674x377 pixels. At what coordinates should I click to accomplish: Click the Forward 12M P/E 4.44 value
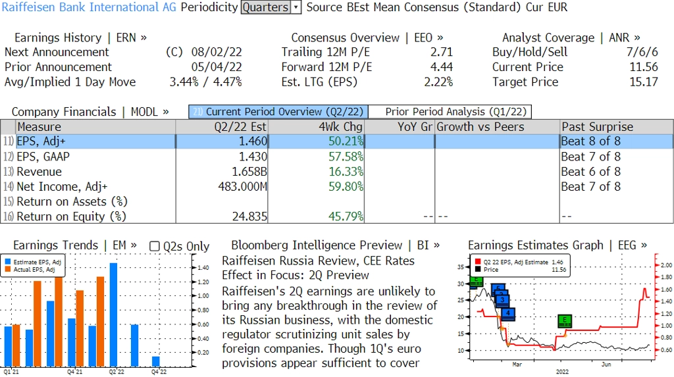pyautogui.click(x=442, y=67)
